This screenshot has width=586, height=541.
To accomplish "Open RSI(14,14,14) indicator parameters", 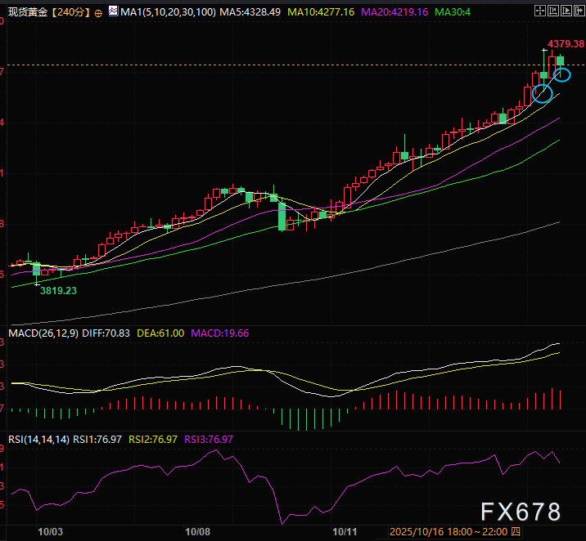I will [38, 440].
